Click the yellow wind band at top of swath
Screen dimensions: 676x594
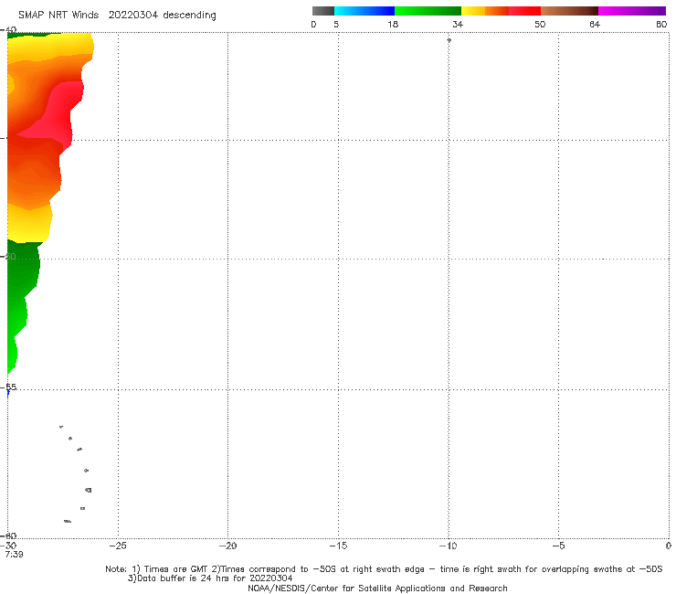52,47
